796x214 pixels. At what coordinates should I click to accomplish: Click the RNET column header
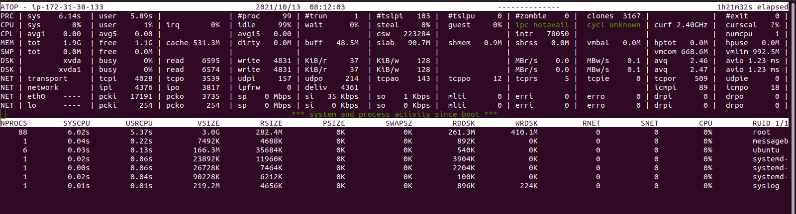pos(592,123)
